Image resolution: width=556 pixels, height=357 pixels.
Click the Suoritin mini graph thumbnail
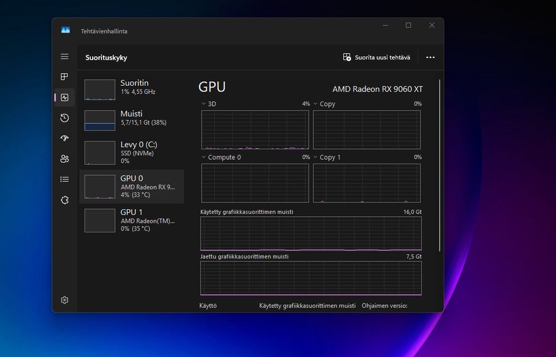point(100,90)
